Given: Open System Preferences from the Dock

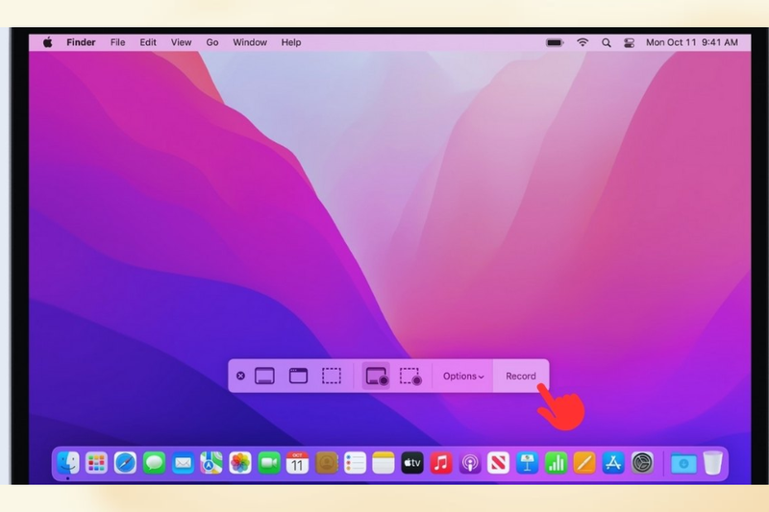Looking at the screenshot, I should pyautogui.click(x=642, y=463).
